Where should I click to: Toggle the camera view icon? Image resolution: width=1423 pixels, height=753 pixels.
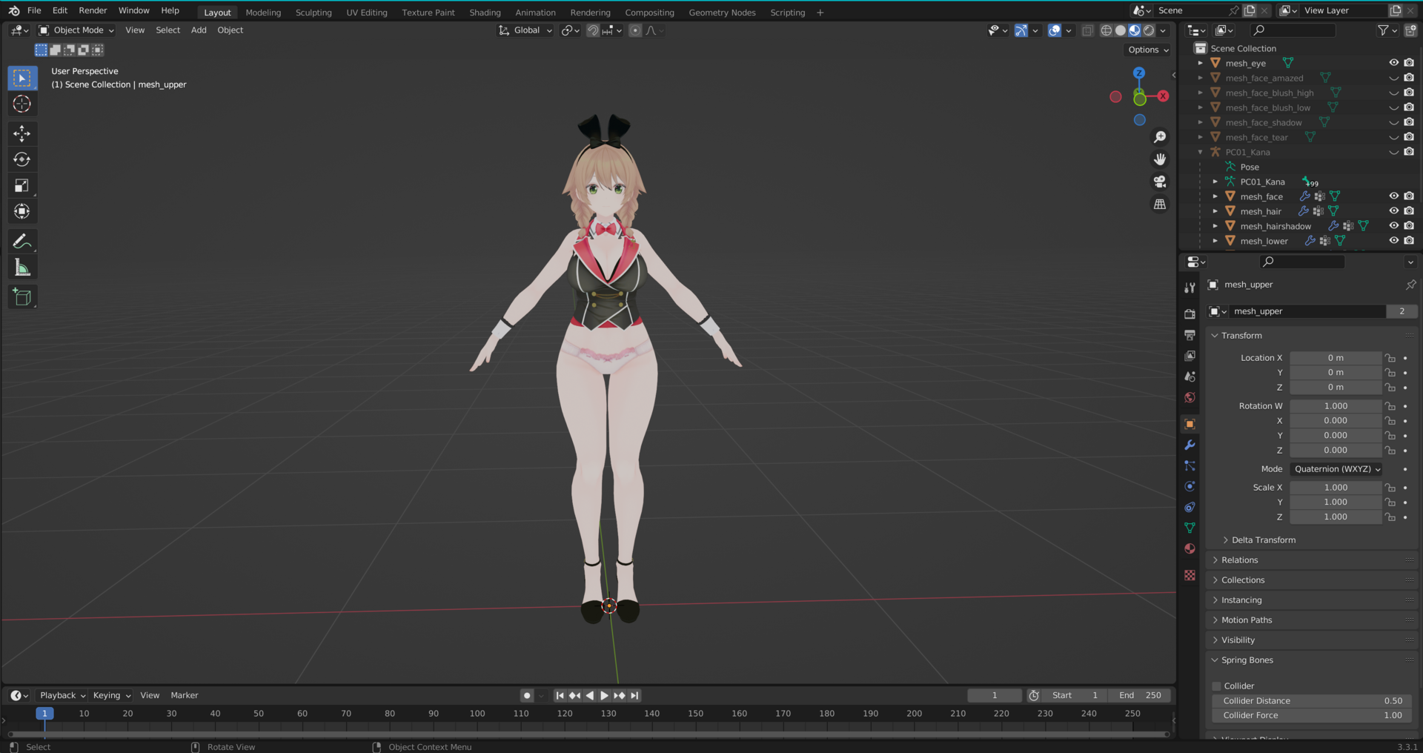click(x=1160, y=182)
